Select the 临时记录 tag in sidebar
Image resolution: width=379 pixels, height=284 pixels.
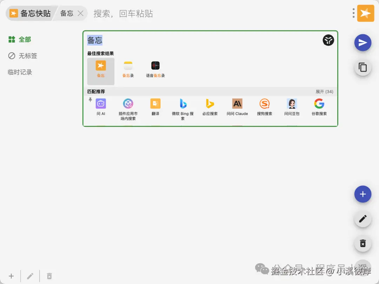coord(20,72)
